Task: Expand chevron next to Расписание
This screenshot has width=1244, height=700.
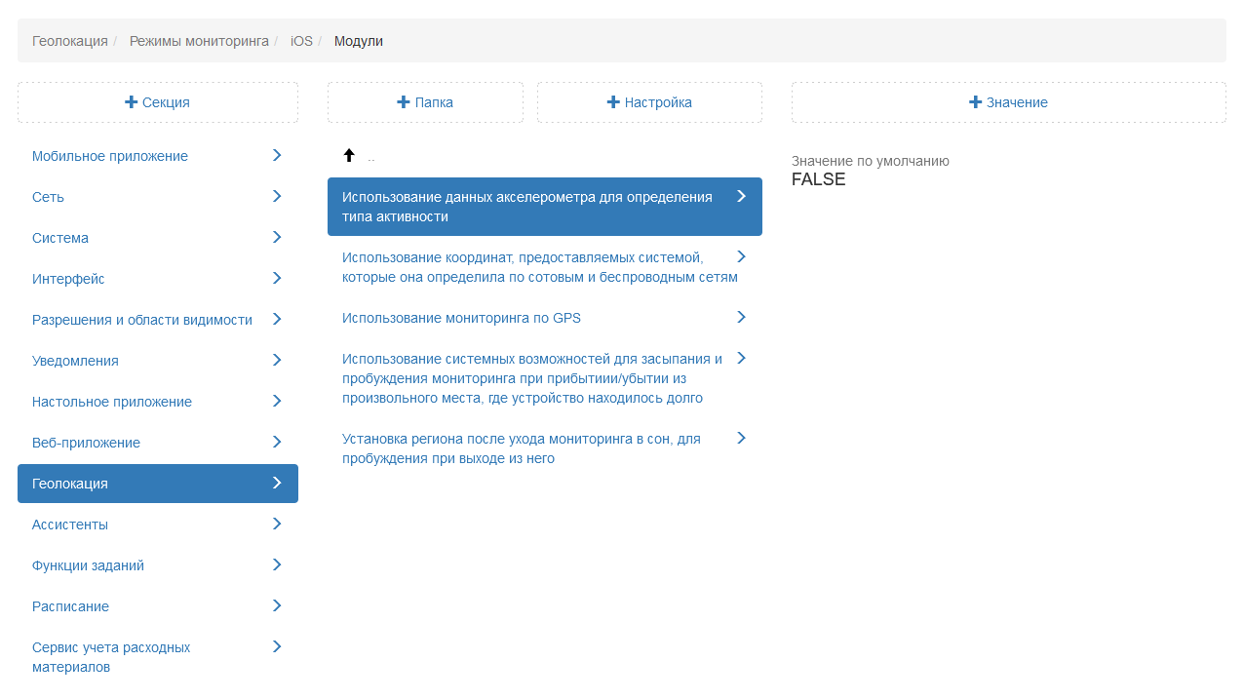Action: [277, 605]
